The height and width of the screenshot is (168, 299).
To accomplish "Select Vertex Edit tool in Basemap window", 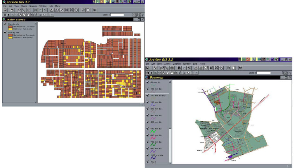I will [156, 73].
